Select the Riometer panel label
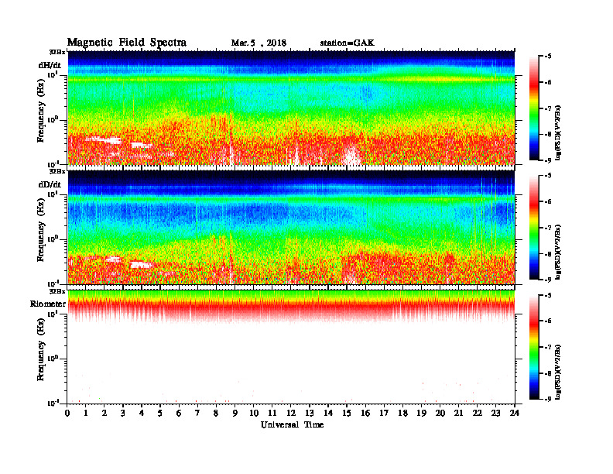 [48, 304]
